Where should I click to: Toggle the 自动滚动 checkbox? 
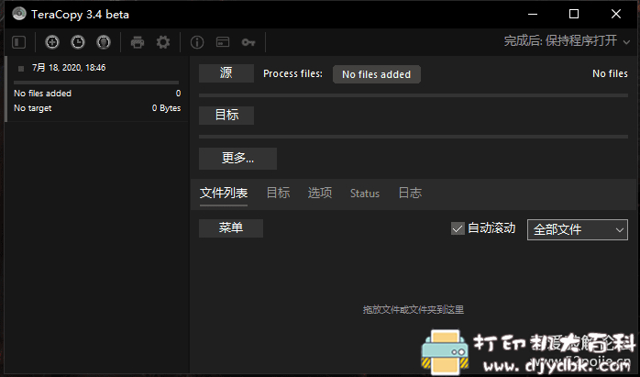[458, 228]
